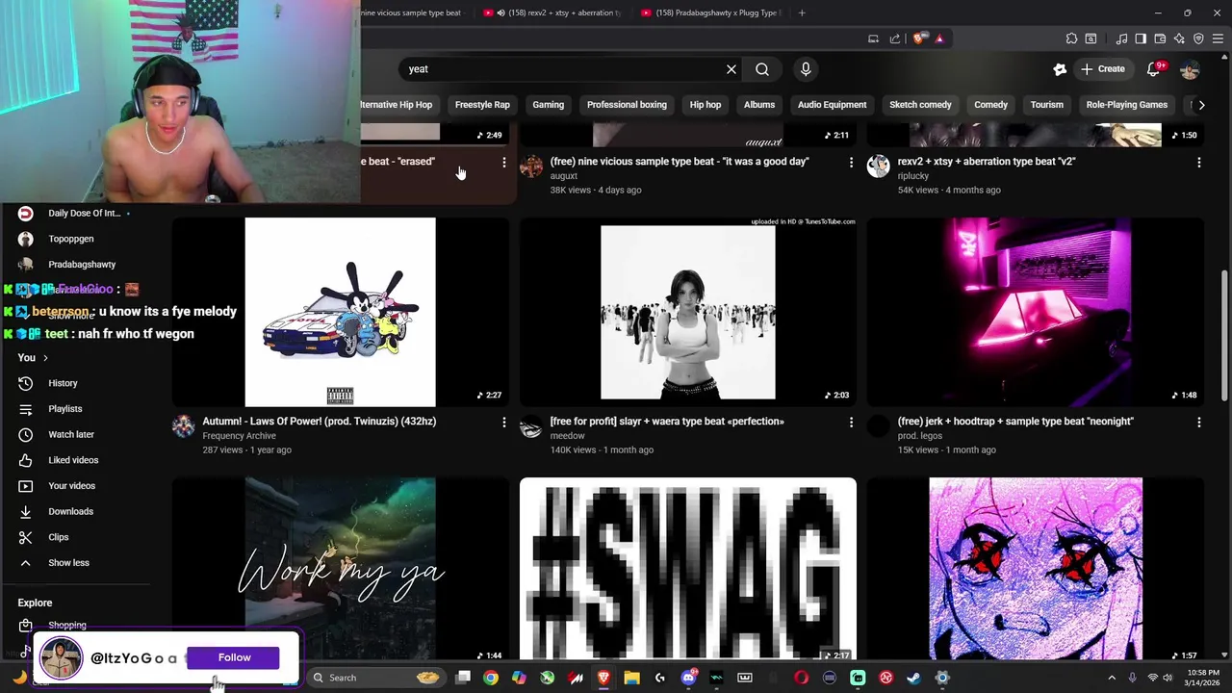This screenshot has width=1232, height=693.
Task: Click the Create button
Action: [x=1102, y=69]
